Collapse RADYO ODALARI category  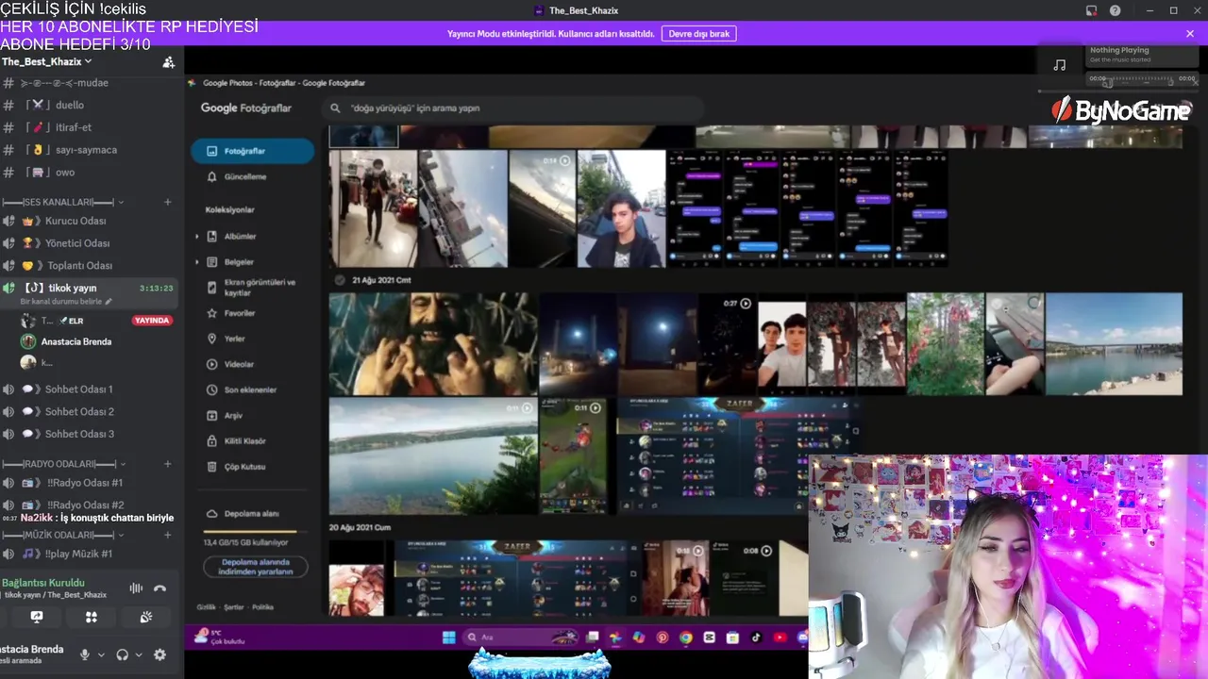click(x=64, y=464)
